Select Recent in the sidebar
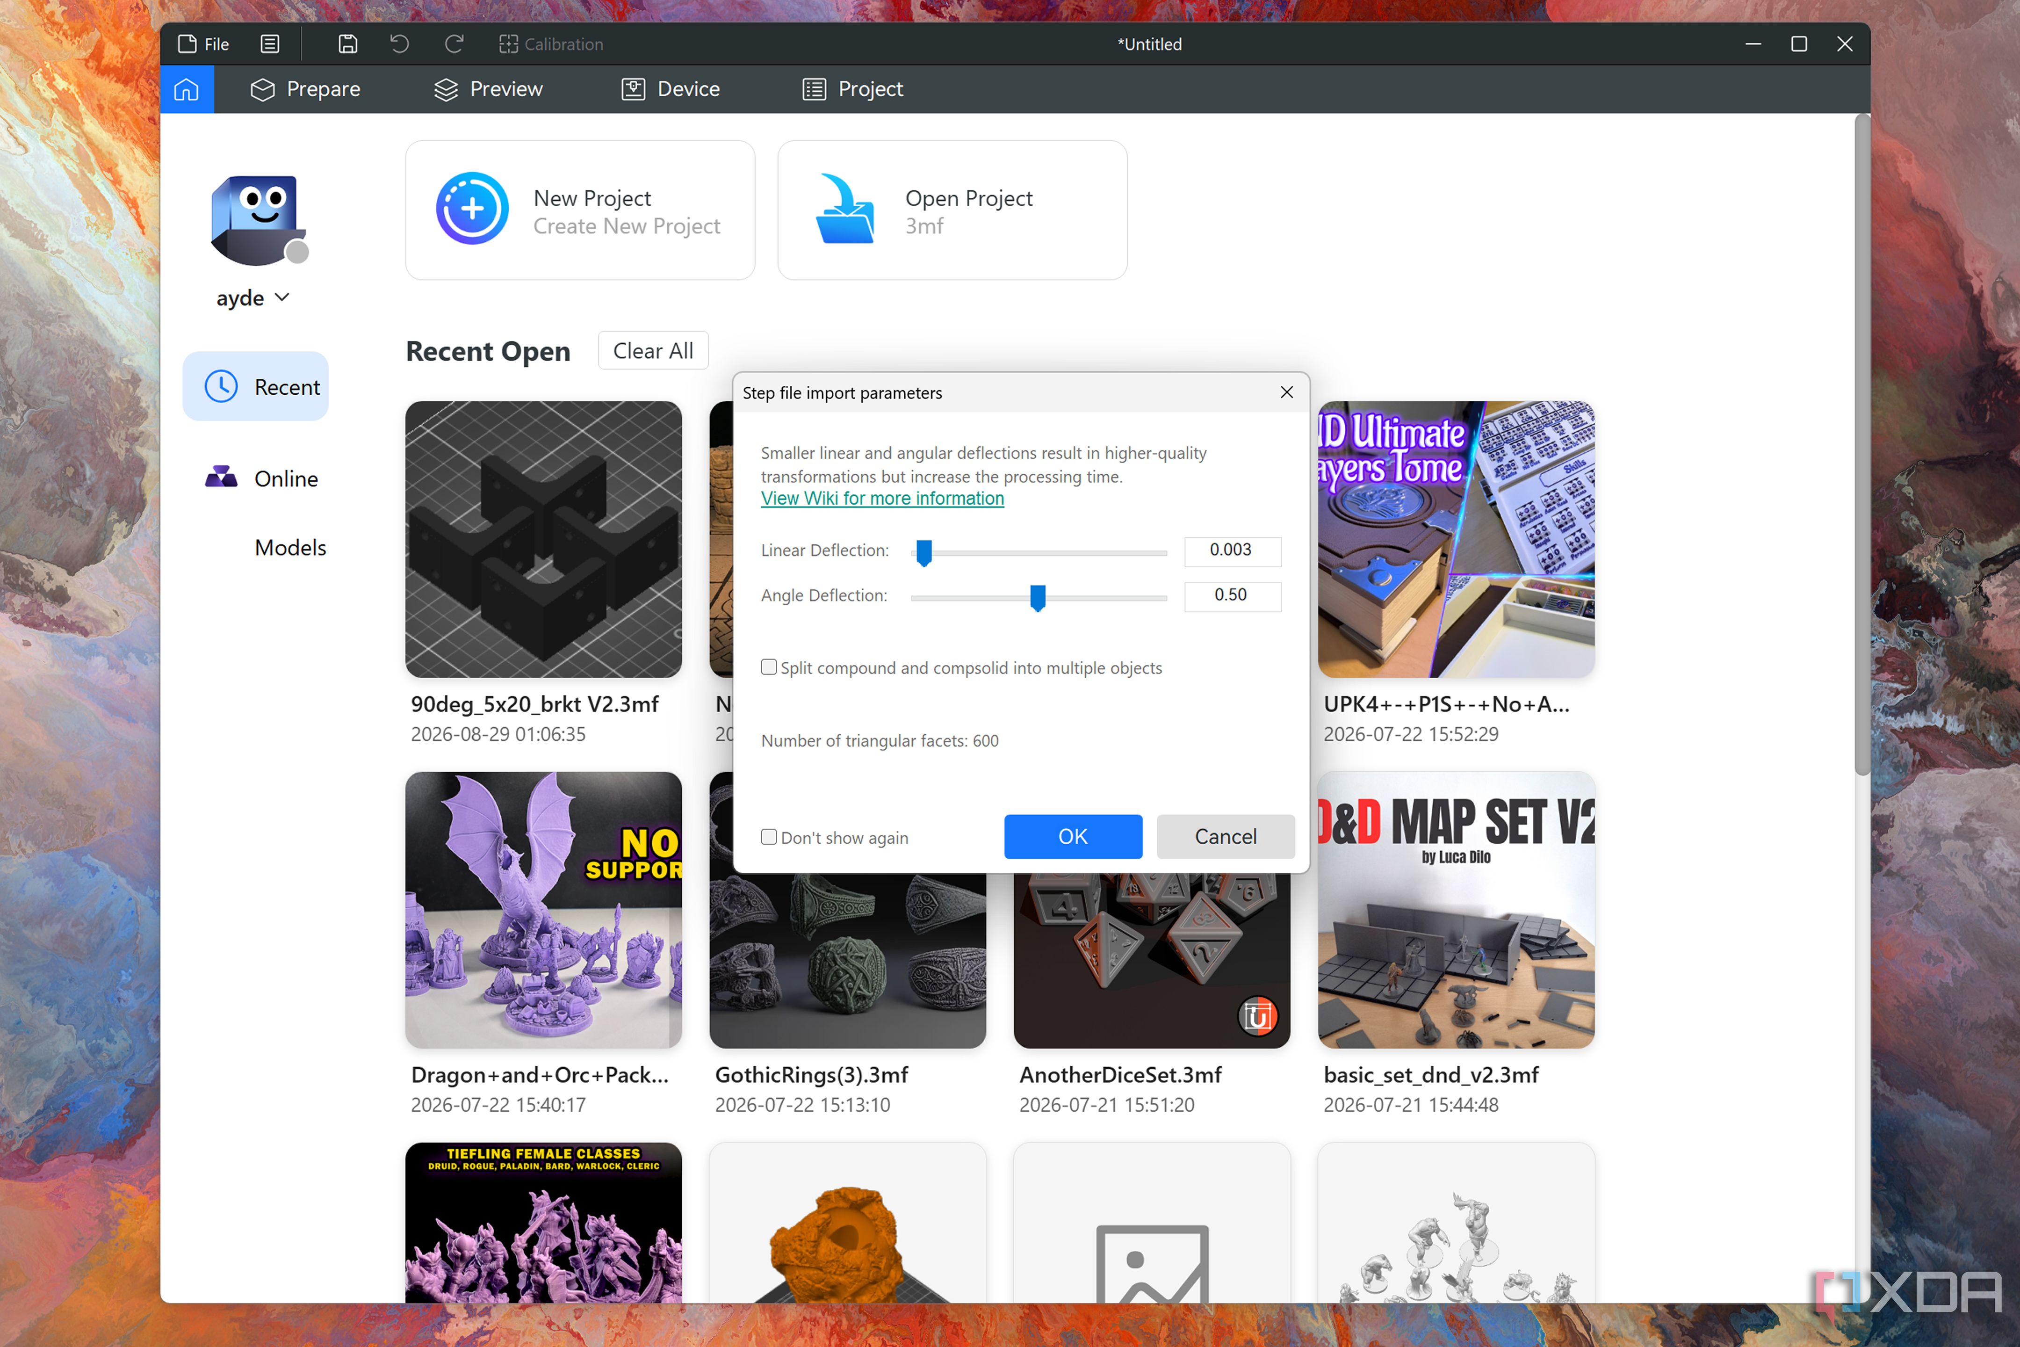Viewport: 2020px width, 1347px height. coord(256,387)
